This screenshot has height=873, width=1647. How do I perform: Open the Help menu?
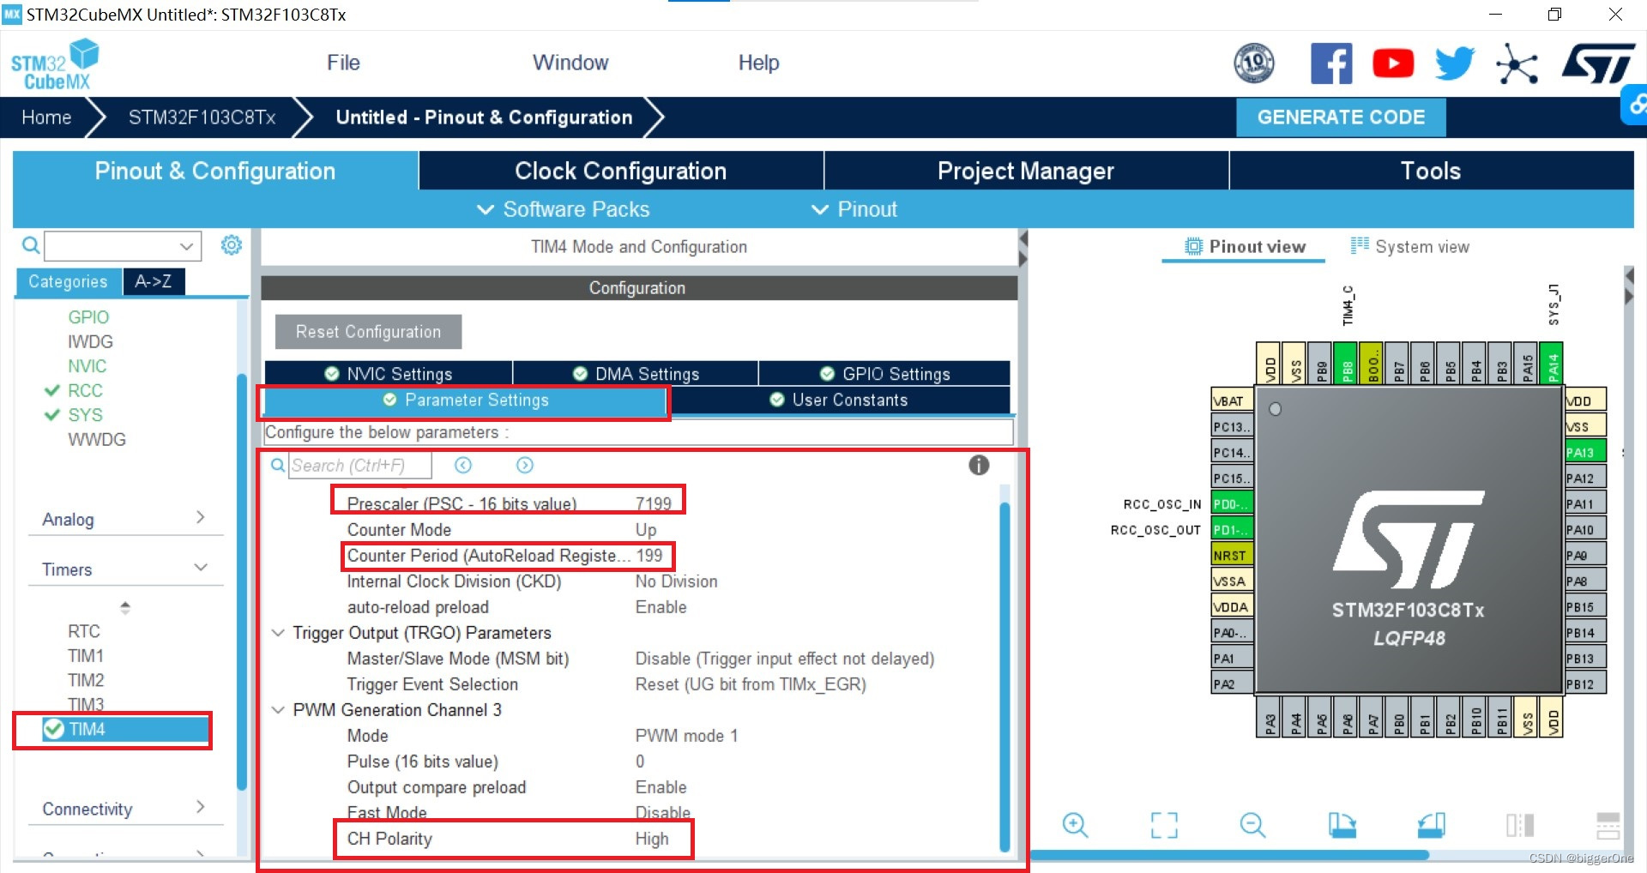tap(758, 63)
